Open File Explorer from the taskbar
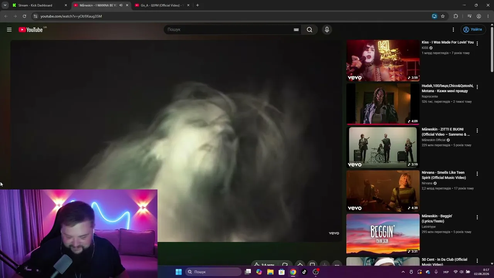This screenshot has height=278, width=494. pyautogui.click(x=271, y=272)
